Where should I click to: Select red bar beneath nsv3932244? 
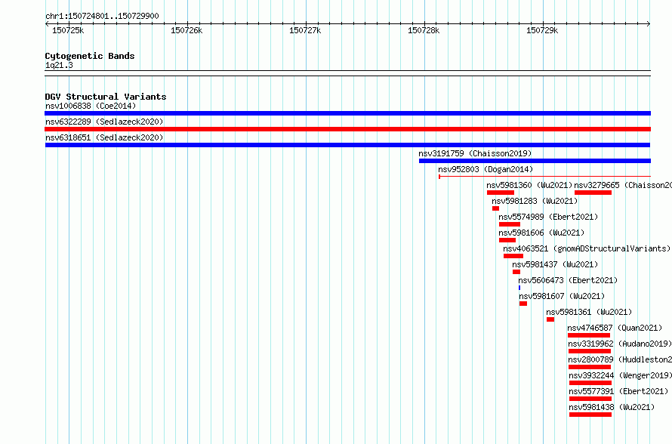[590, 383]
